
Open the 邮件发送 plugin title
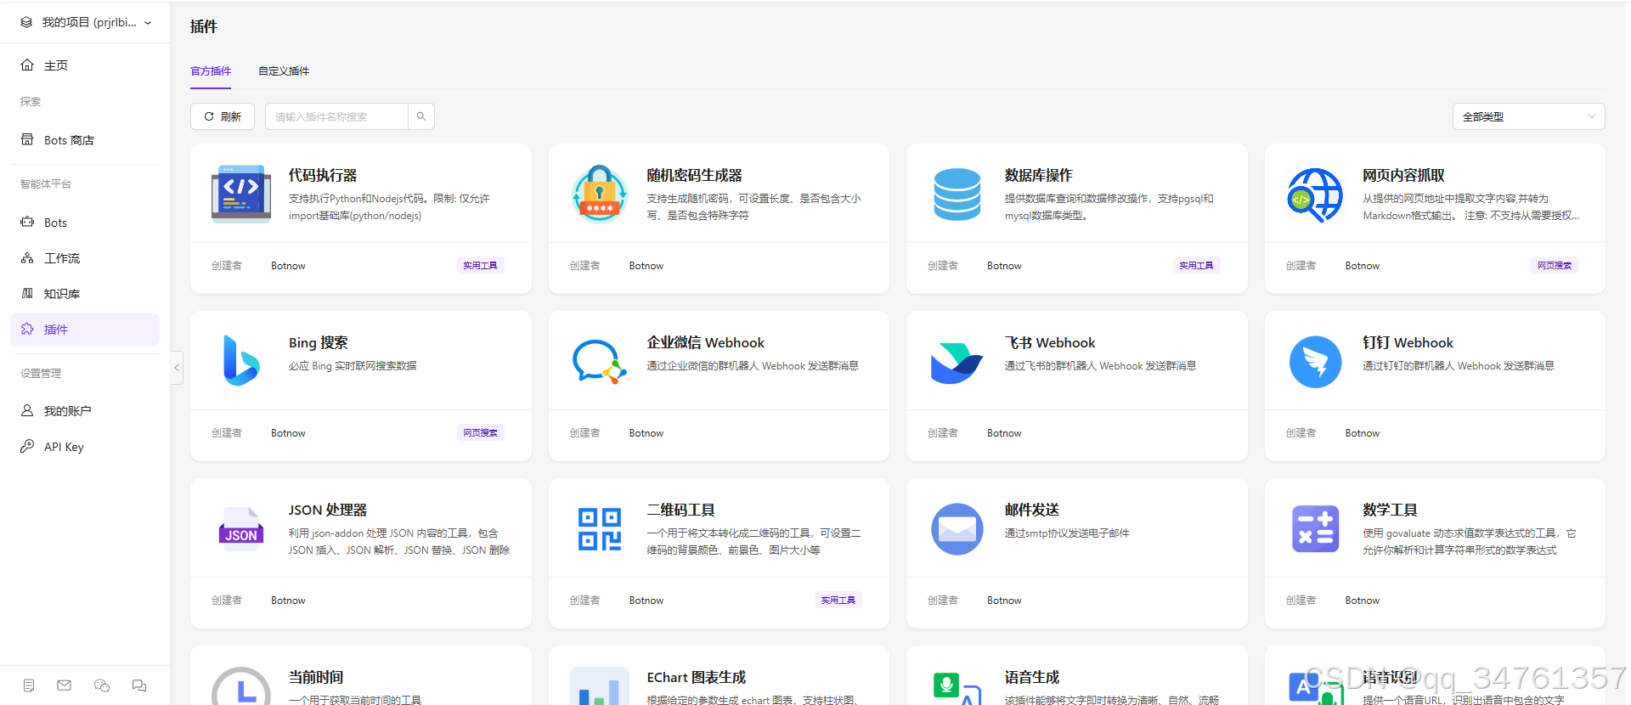pos(1031,510)
